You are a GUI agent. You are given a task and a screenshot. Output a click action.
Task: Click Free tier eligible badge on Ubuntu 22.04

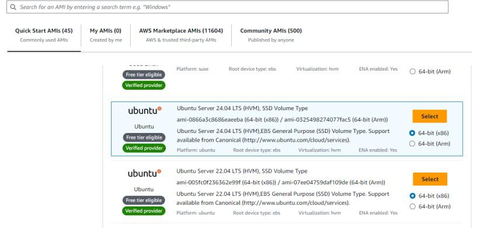(144, 201)
